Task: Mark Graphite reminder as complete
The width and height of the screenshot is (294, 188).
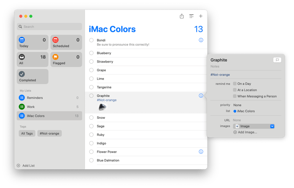Action: (x=91, y=96)
